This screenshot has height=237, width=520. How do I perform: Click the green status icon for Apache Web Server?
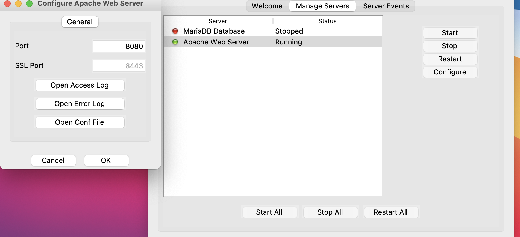tap(175, 42)
